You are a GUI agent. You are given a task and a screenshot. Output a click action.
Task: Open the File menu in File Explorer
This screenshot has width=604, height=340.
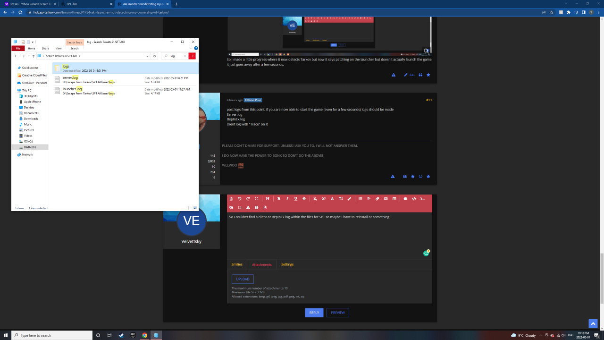pos(18,48)
